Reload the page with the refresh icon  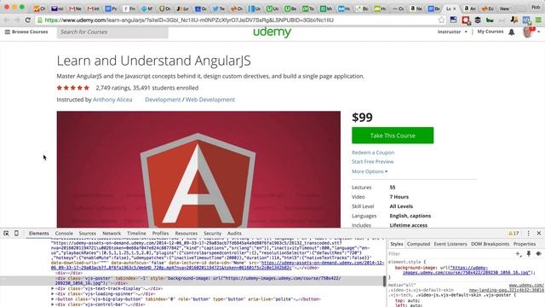click(x=28, y=20)
